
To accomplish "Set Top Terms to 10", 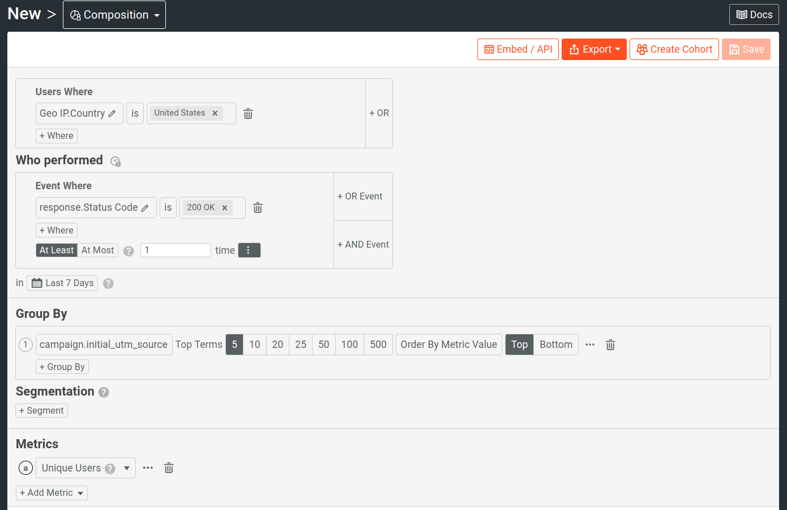I will point(254,345).
